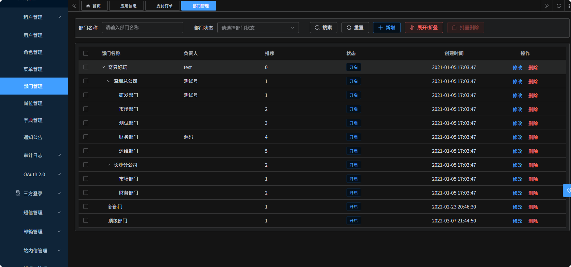The image size is (571, 267).
Task: Focus the 部门名称 search input field
Action: pyautogui.click(x=142, y=28)
